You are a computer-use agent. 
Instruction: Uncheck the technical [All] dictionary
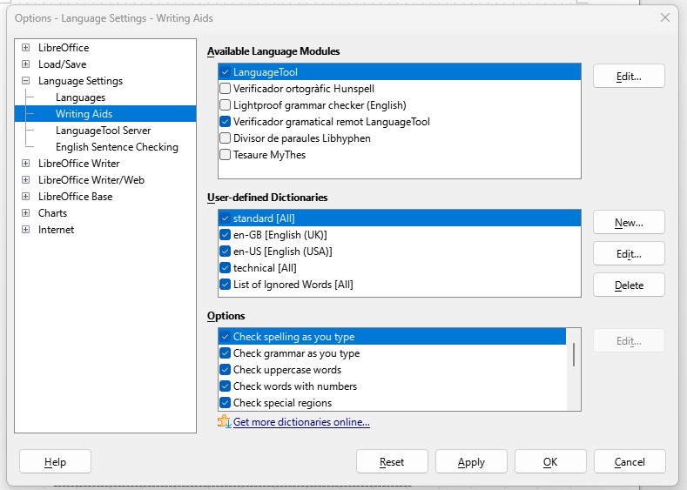[x=226, y=268]
